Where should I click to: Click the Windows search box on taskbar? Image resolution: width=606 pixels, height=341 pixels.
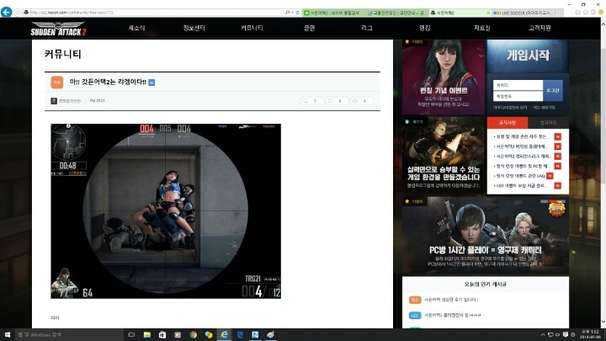69,335
